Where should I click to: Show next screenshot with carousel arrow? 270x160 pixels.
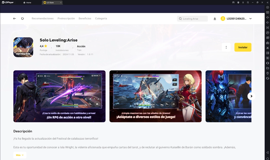coord(251,96)
